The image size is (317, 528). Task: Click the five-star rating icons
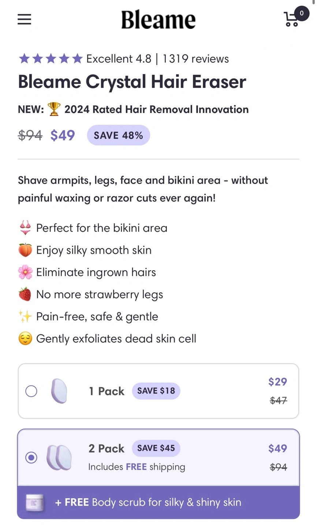[x=51, y=59]
